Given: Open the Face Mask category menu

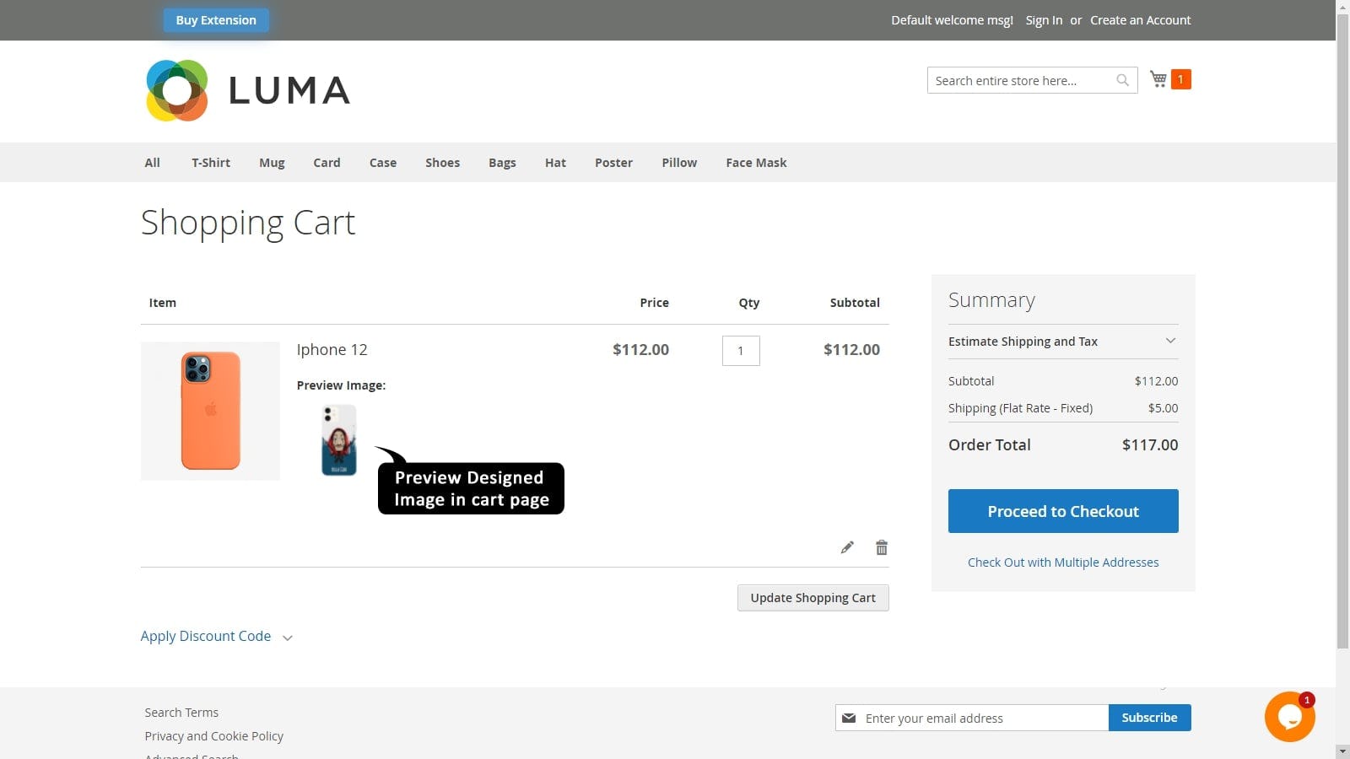Looking at the screenshot, I should click(x=756, y=163).
